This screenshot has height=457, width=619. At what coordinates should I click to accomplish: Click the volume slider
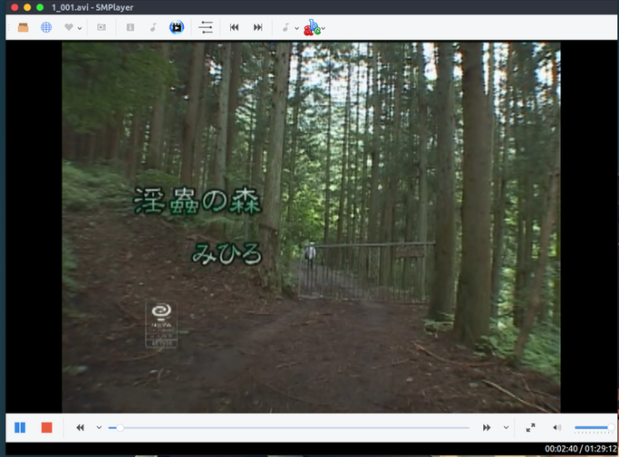click(595, 428)
